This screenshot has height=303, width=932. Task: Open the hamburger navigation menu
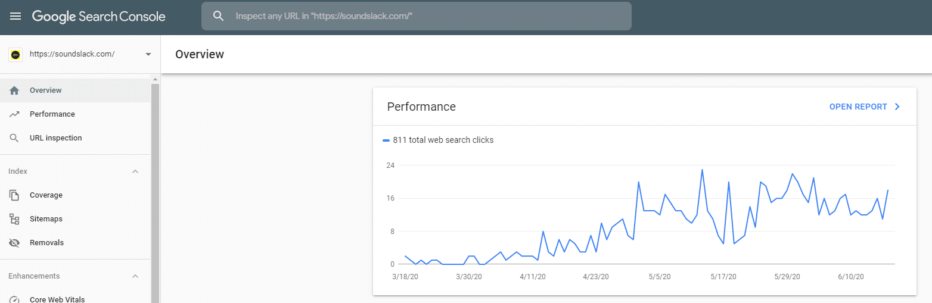(15, 17)
